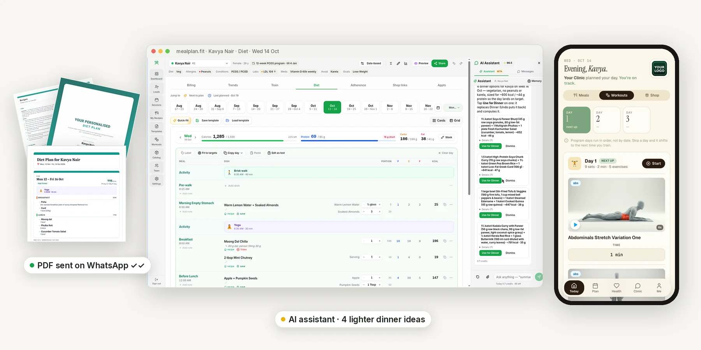Open Workouts in the left sidebar
Image resolution: width=701 pixels, height=350 pixels.
pyautogui.click(x=157, y=141)
